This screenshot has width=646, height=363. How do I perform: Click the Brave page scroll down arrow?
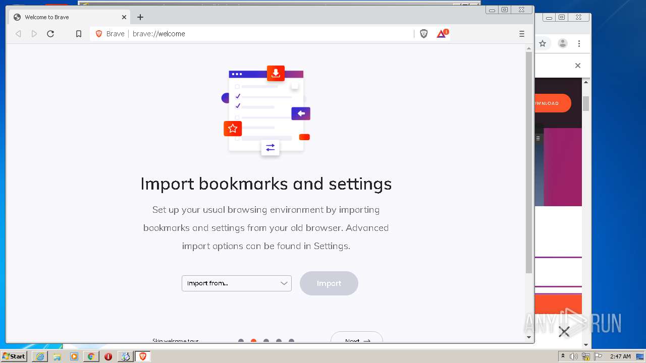(529, 337)
